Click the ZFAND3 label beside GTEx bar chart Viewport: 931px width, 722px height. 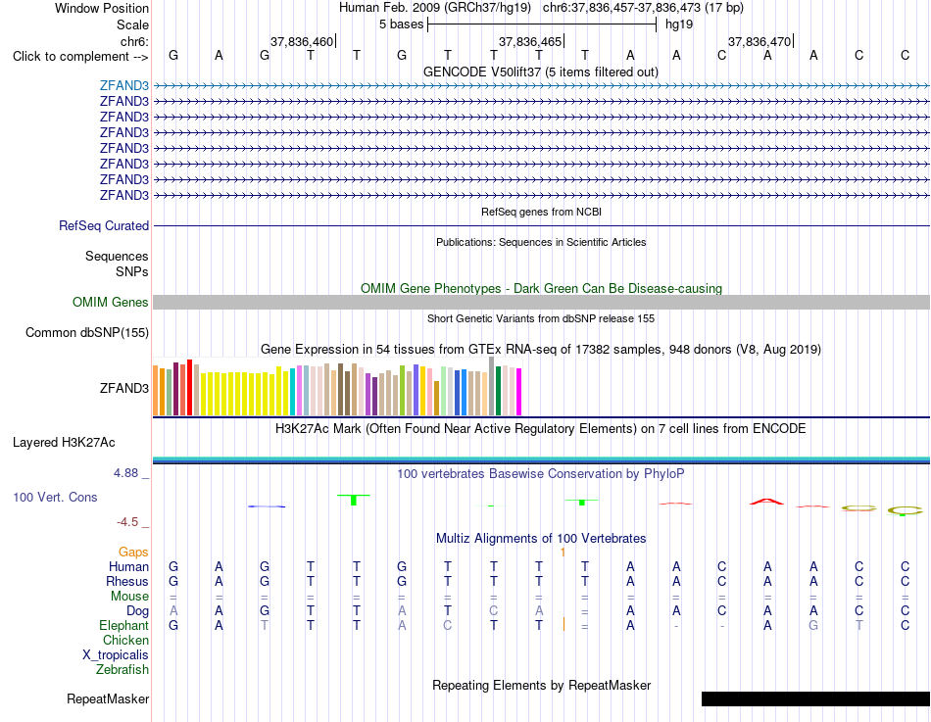[124, 388]
